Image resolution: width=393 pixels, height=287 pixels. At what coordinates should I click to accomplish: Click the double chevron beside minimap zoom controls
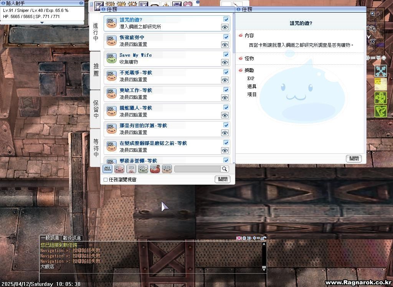378,58
